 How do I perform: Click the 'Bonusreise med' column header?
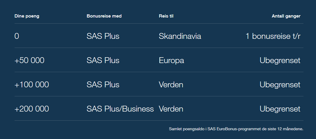104,16
